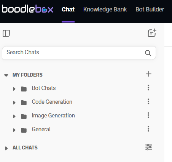Open Image Generation folder options menu

tap(148, 115)
